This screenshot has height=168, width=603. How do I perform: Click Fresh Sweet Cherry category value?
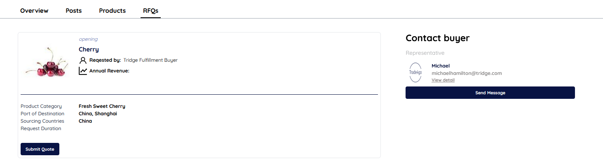coord(102,106)
